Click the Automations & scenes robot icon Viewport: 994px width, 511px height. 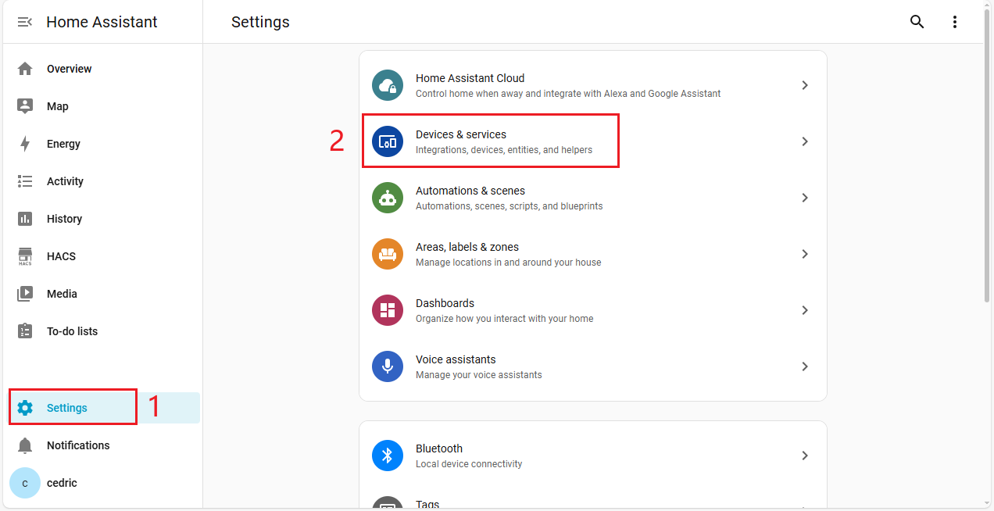pyautogui.click(x=388, y=198)
